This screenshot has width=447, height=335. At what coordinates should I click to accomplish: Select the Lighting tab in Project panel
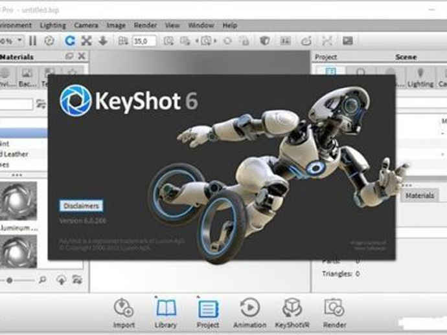420,78
